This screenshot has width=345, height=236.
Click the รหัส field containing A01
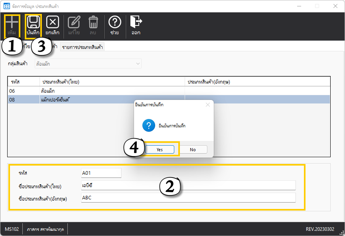click(101, 173)
